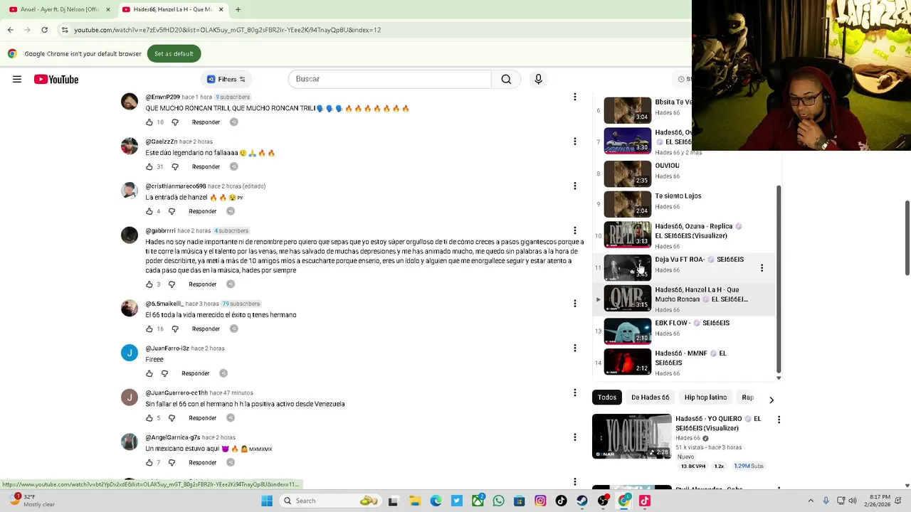The height and width of the screenshot is (512, 911).
Task: Reply to the comment from Venezuela
Action: click(202, 418)
